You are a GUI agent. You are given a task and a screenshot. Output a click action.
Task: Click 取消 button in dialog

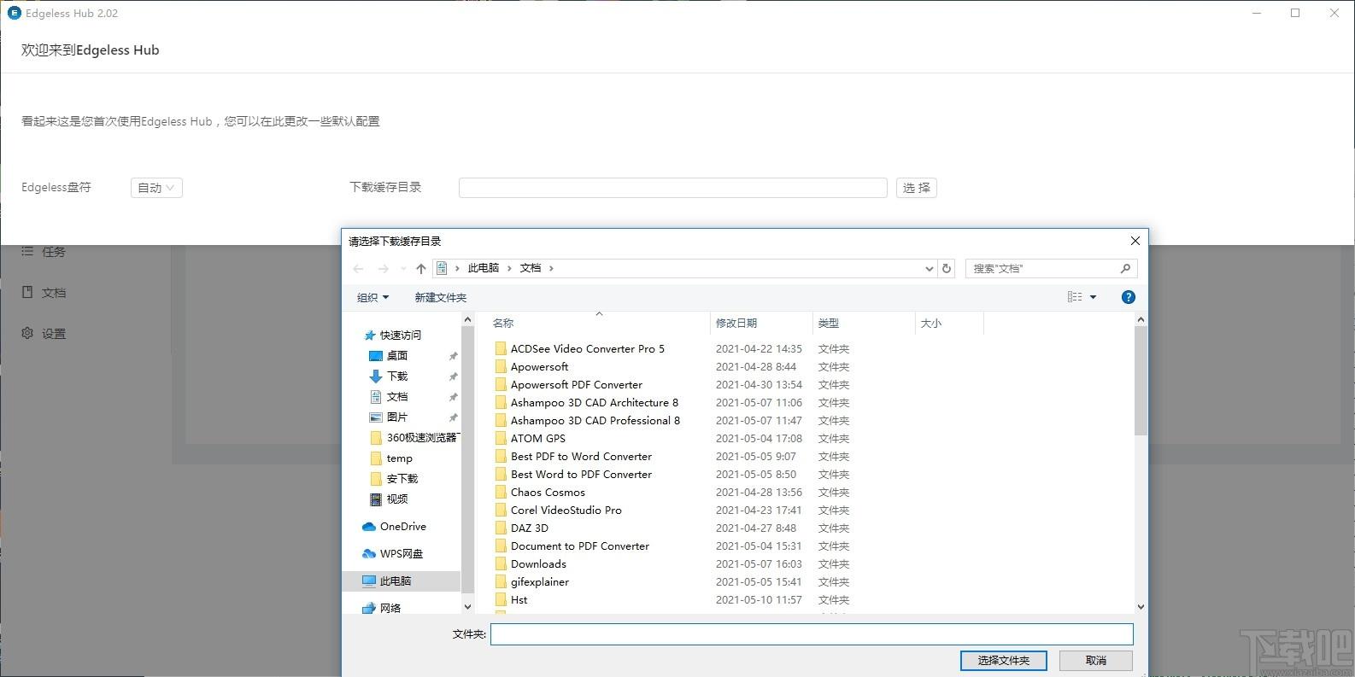pyautogui.click(x=1096, y=660)
